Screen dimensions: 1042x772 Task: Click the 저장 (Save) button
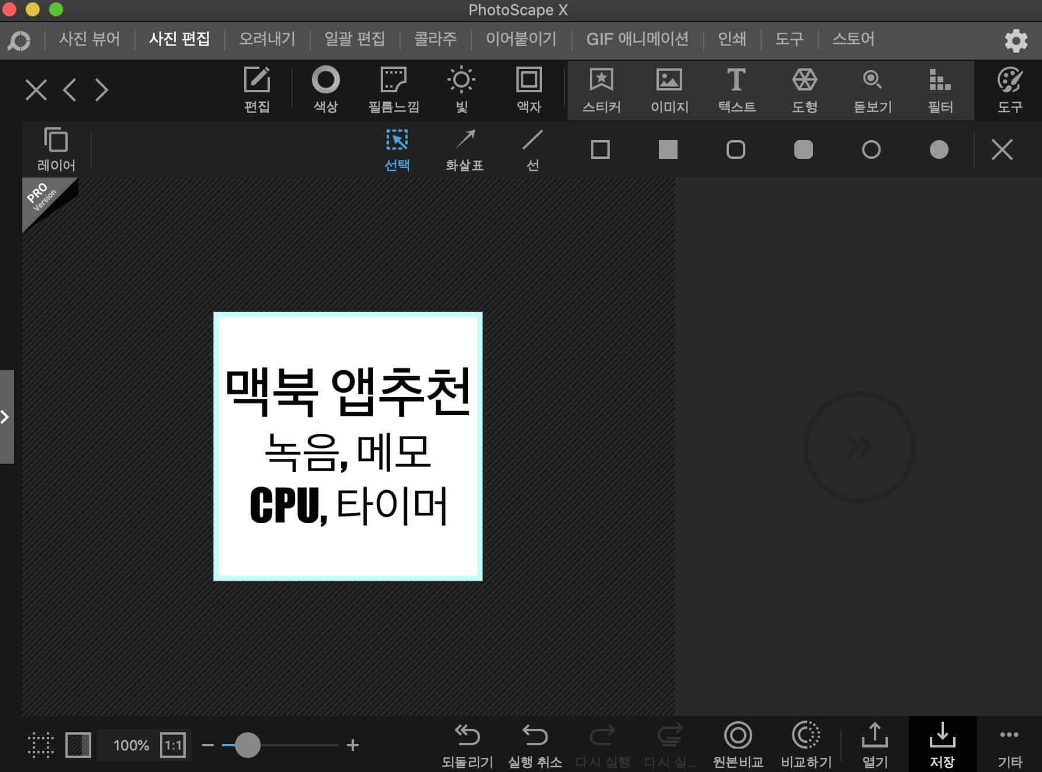click(x=943, y=745)
